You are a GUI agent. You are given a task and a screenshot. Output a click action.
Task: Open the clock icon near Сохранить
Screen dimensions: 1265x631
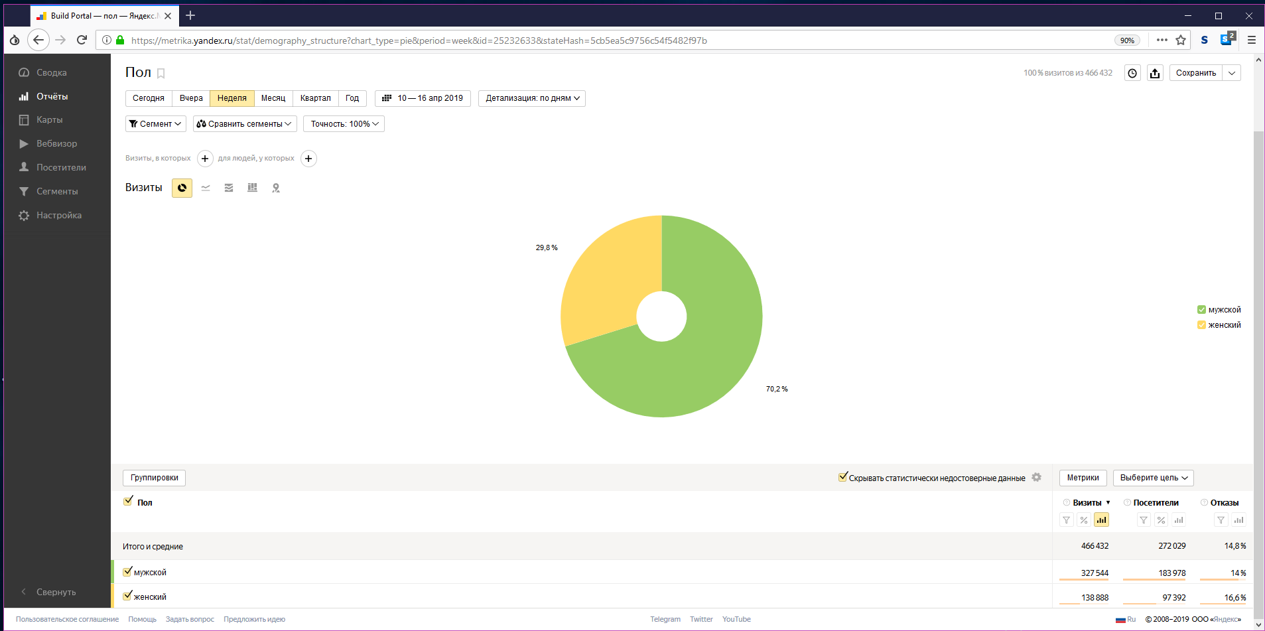pyautogui.click(x=1132, y=73)
